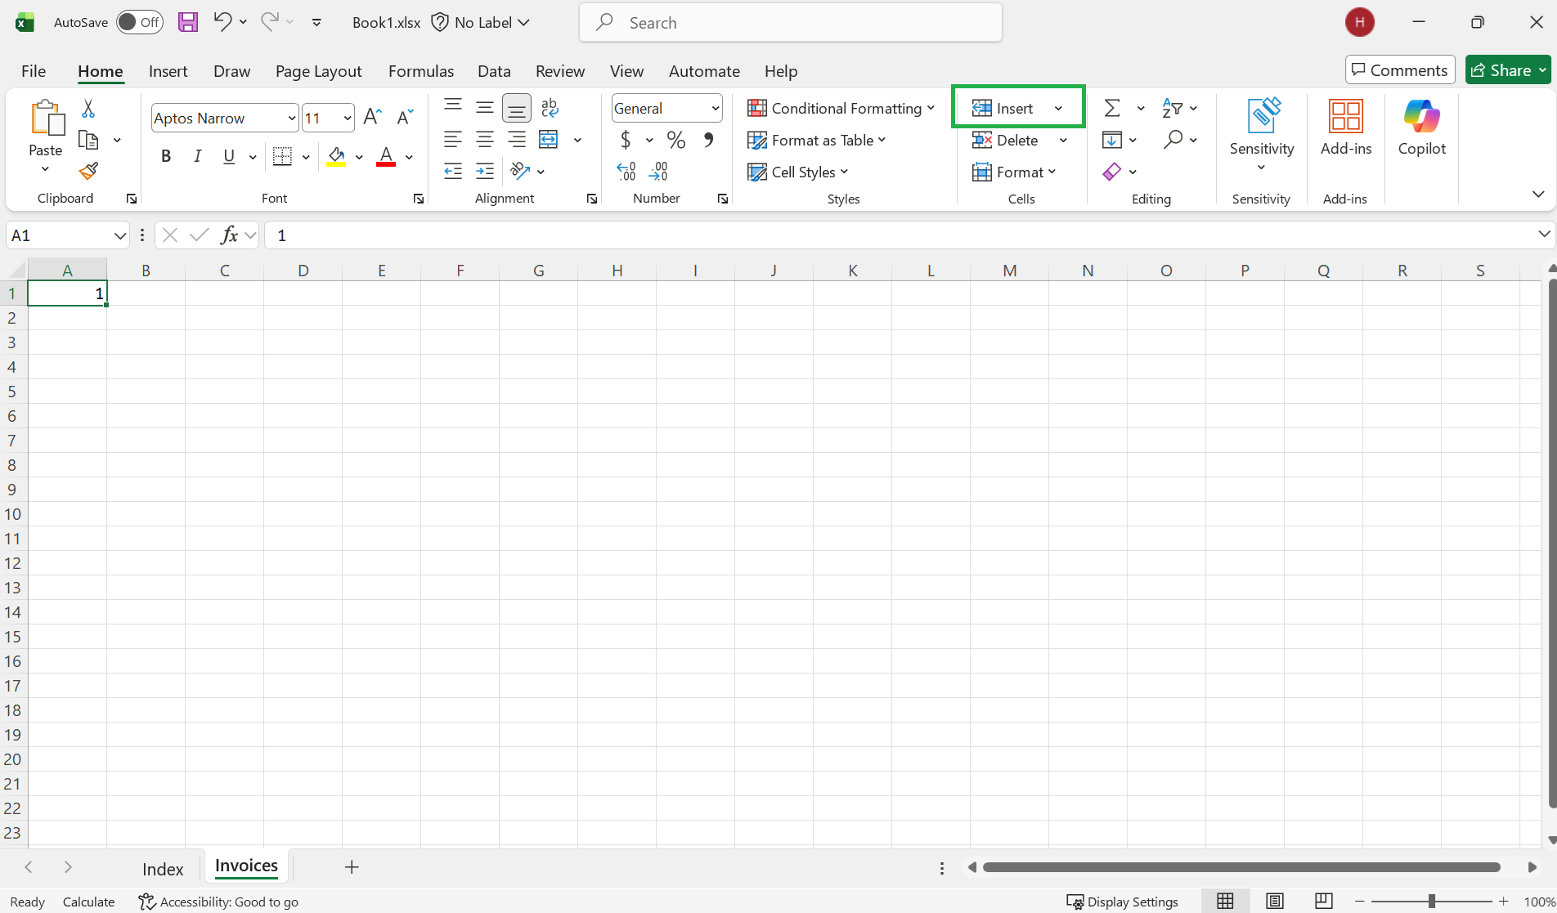Image resolution: width=1557 pixels, height=913 pixels.
Task: Click Decrease Decimal icon
Action: point(658,171)
